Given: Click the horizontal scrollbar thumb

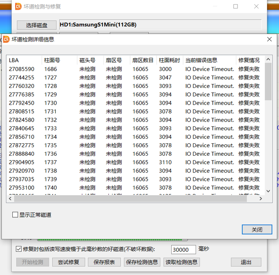Looking at the screenshot, I should pos(131,199).
